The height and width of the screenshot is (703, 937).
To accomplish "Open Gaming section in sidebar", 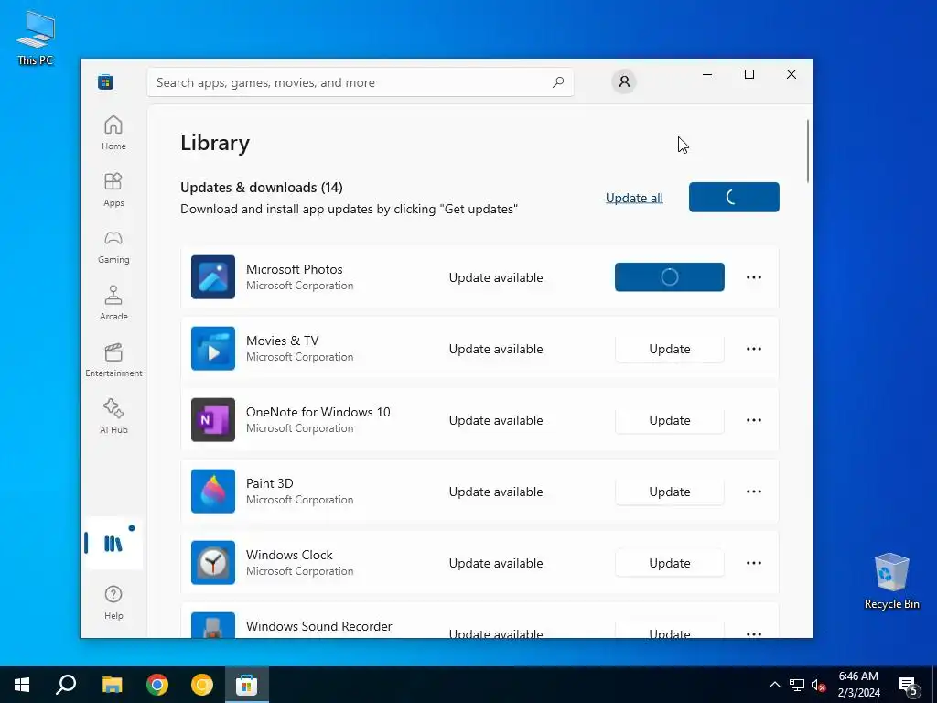I will pyautogui.click(x=113, y=246).
